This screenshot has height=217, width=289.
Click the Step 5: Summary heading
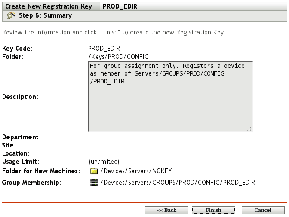click(x=45, y=15)
